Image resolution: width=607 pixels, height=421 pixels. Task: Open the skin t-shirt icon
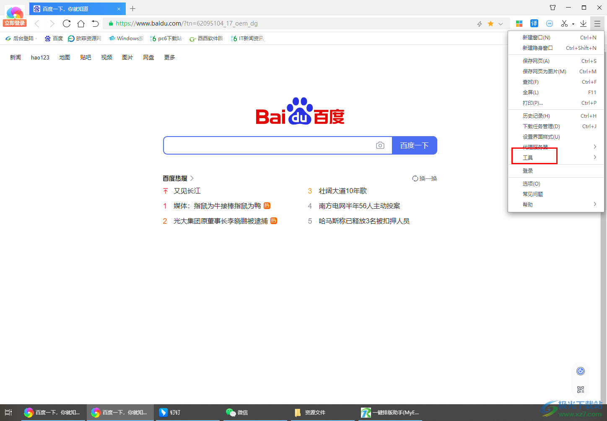[x=553, y=8]
